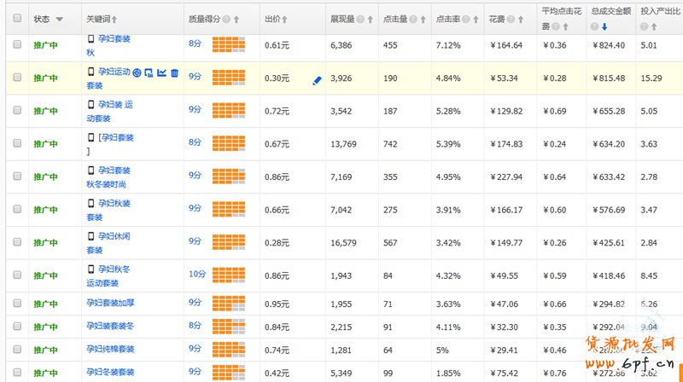Click the 花费 column header
Image resolution: width=683 pixels, height=382 pixels.
coord(497,19)
